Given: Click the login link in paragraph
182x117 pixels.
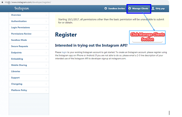Looking at the screenshot, I should [x=64, y=52].
